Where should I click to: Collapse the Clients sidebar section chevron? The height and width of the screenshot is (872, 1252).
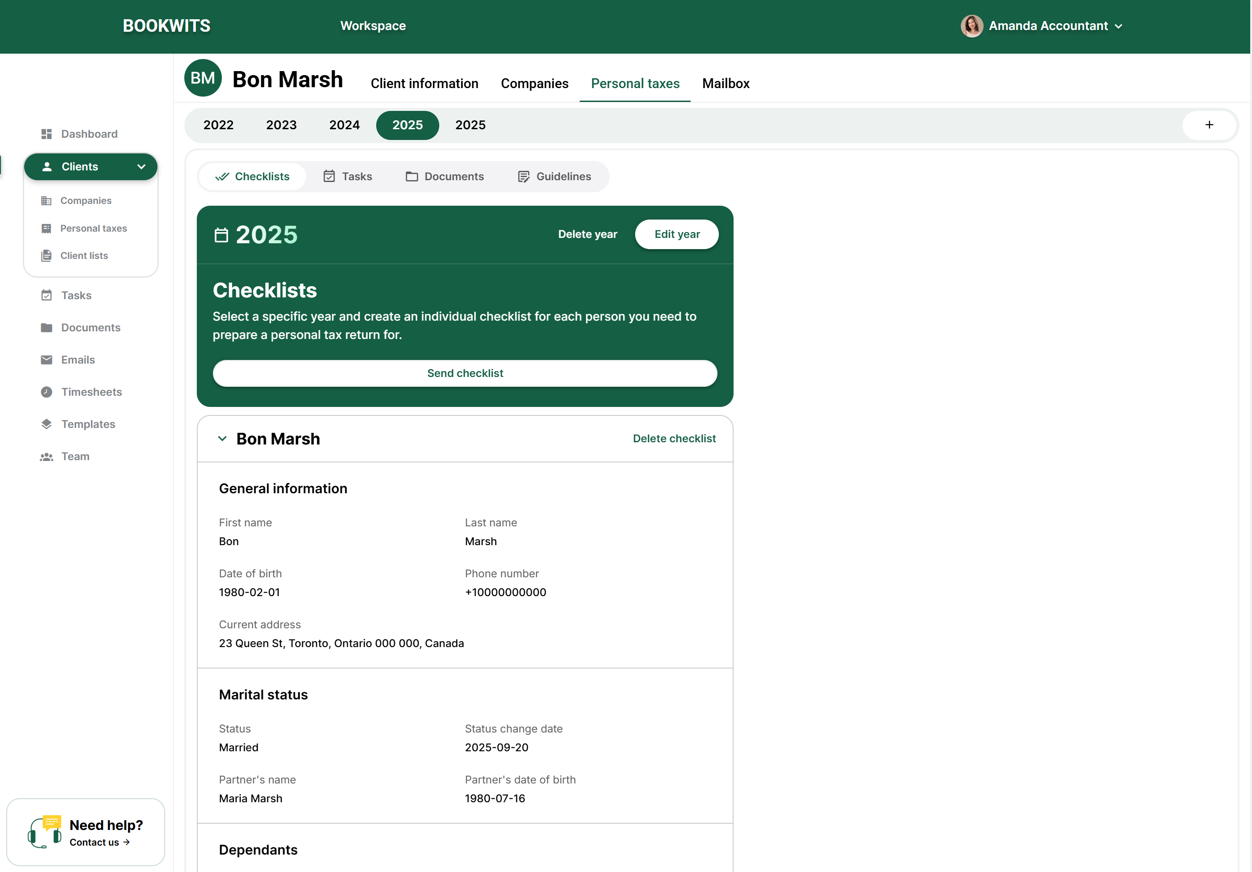click(x=141, y=167)
